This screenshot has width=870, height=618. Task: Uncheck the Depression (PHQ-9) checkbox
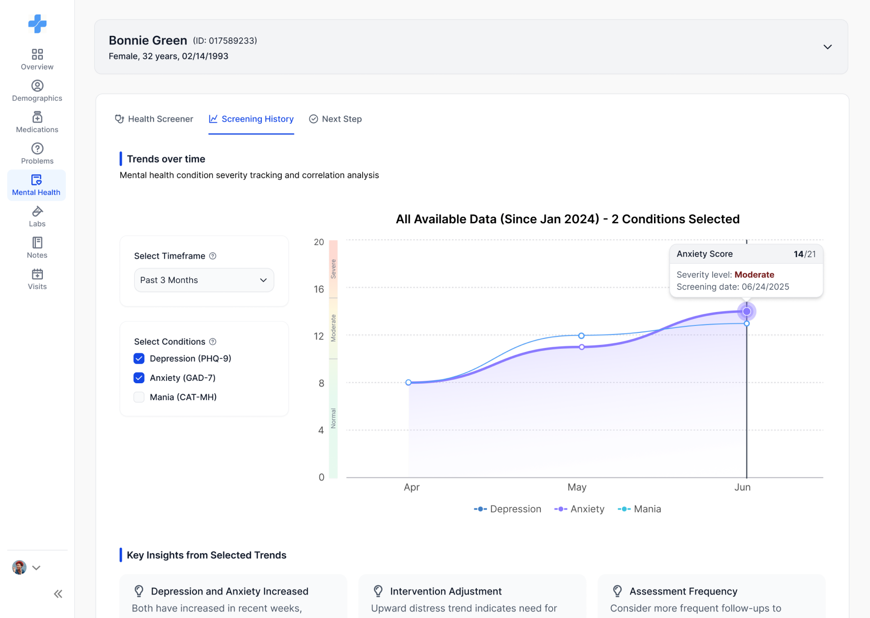coord(139,358)
